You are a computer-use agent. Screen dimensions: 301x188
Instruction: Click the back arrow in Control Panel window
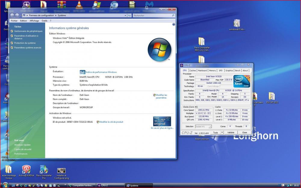click(13, 15)
